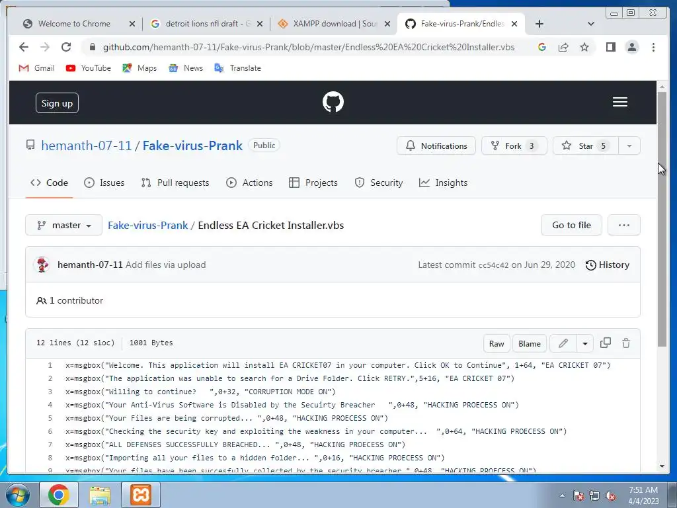Show hidden tray icons arrow
The image size is (677, 508).
tap(562, 495)
